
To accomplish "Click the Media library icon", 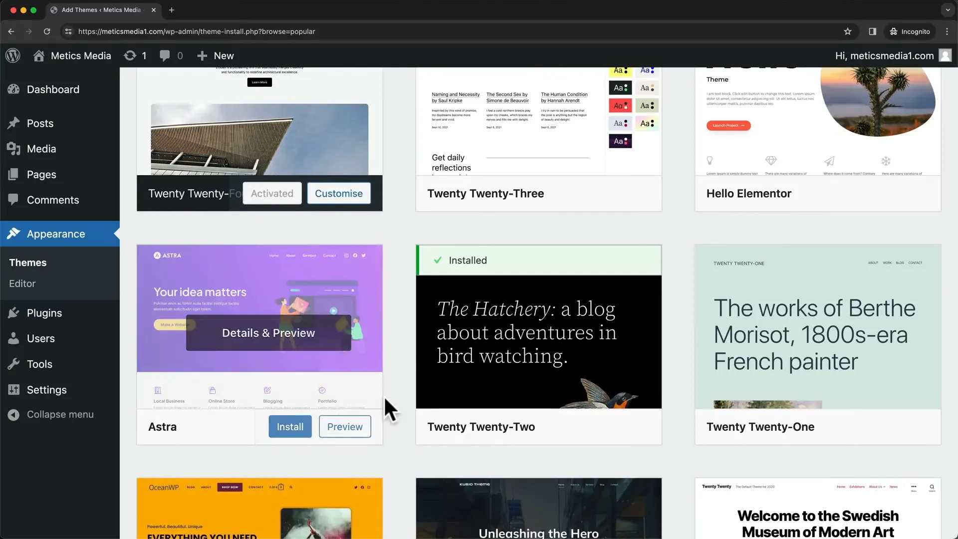I will (14, 149).
